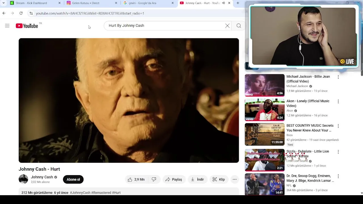Open Akon - Lonely (Official Music Video) title
This screenshot has width=363, height=204.
click(308, 103)
